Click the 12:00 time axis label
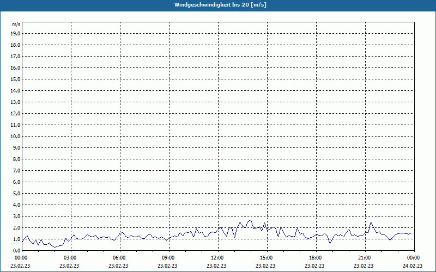 coord(217,257)
